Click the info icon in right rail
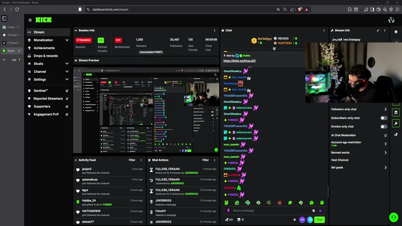The image size is (402, 226). [x=396, y=32]
